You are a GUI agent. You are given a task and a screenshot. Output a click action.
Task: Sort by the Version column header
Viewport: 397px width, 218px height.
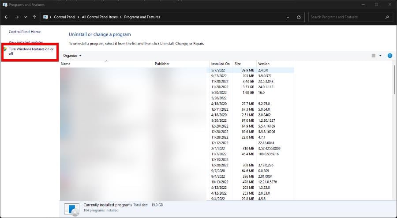pyautogui.click(x=275, y=64)
